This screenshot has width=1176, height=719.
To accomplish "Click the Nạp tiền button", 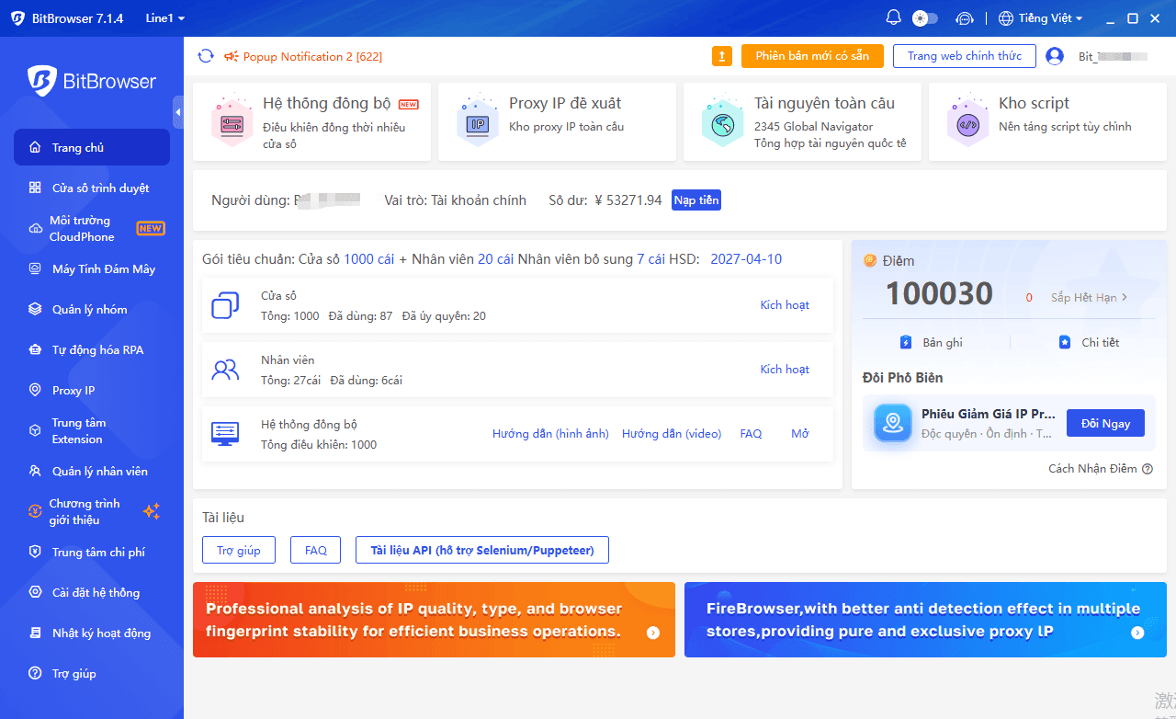I will pos(696,200).
